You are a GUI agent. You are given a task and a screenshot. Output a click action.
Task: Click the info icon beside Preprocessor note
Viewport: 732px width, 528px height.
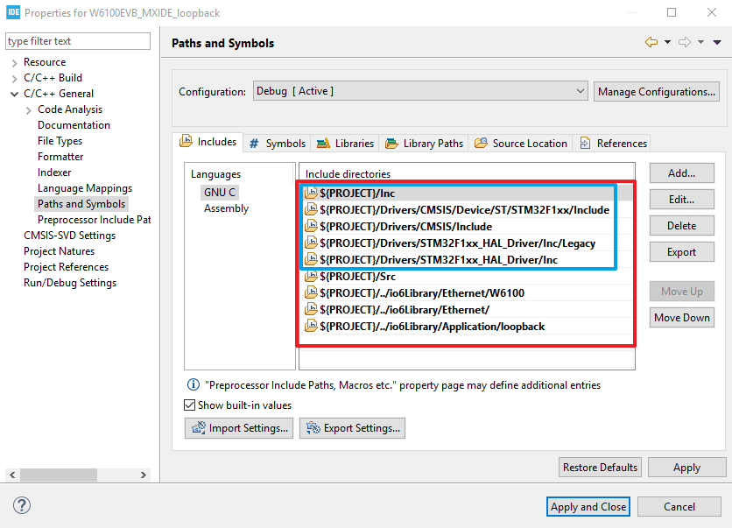point(194,384)
